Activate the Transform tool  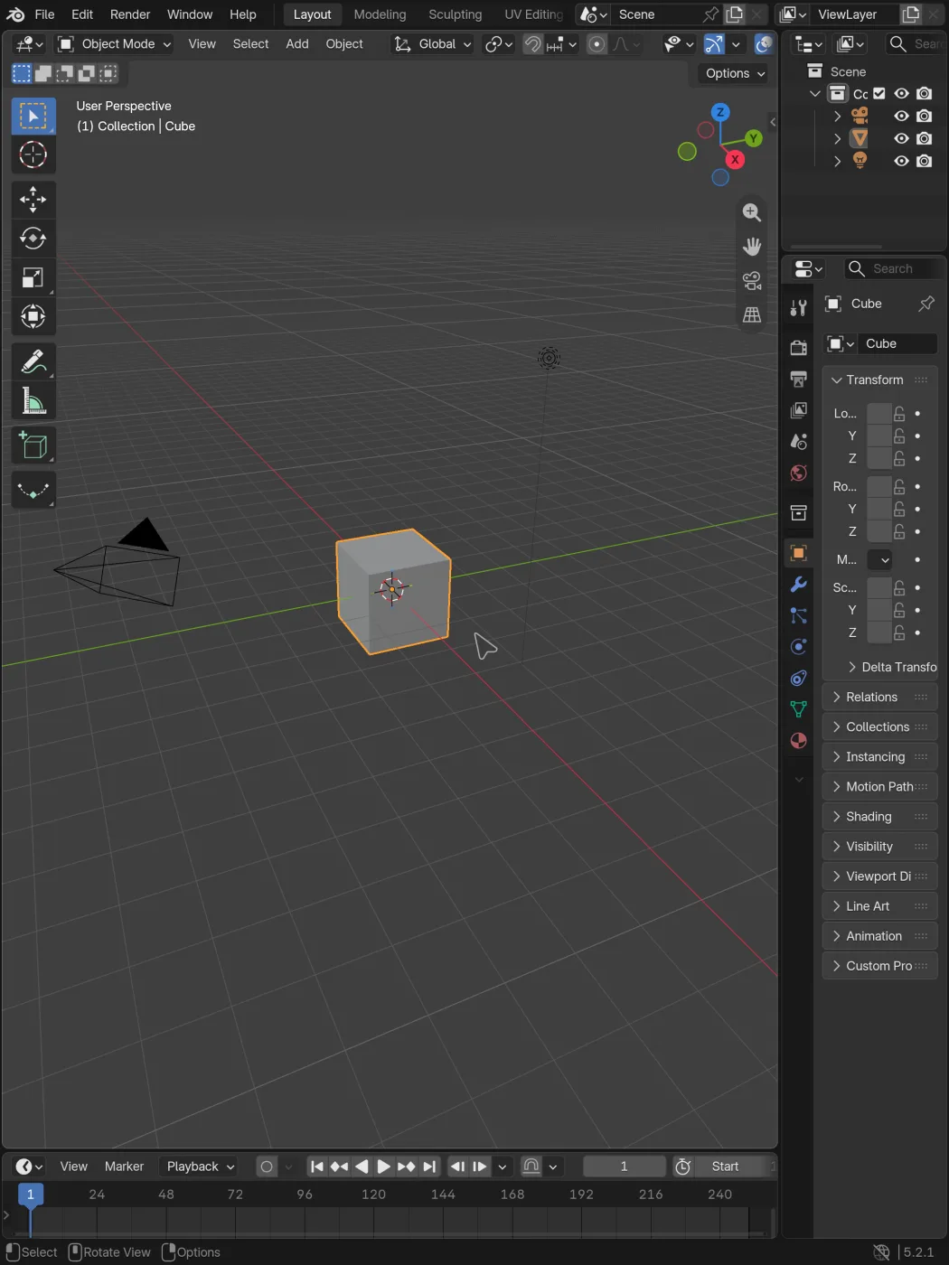(33, 316)
